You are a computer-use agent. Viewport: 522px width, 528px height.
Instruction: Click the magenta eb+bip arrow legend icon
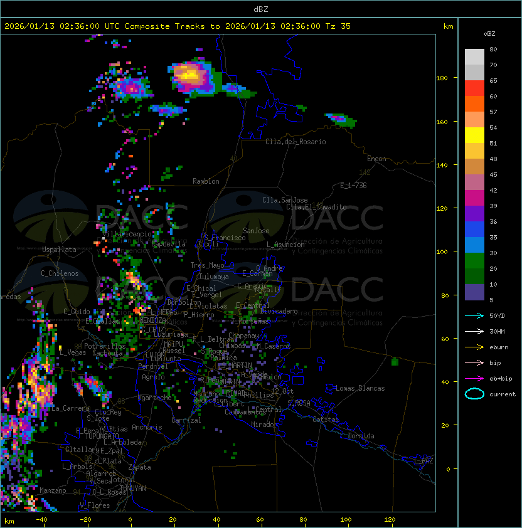[474, 379]
